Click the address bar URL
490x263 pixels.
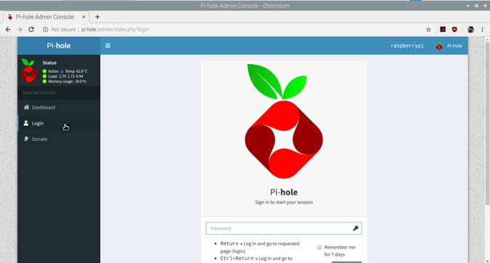click(x=115, y=29)
